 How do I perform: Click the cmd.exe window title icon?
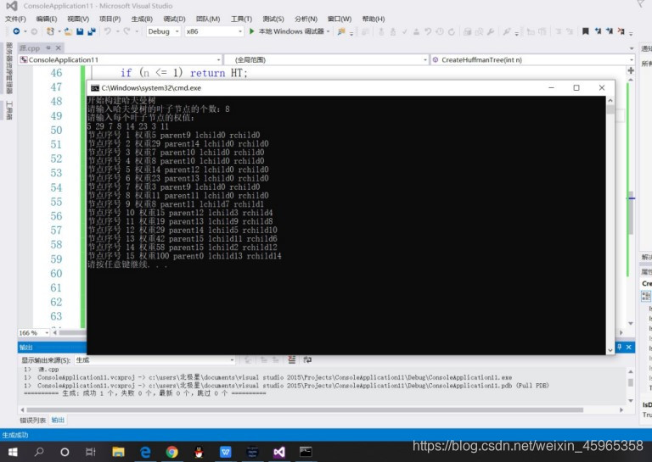pos(95,87)
